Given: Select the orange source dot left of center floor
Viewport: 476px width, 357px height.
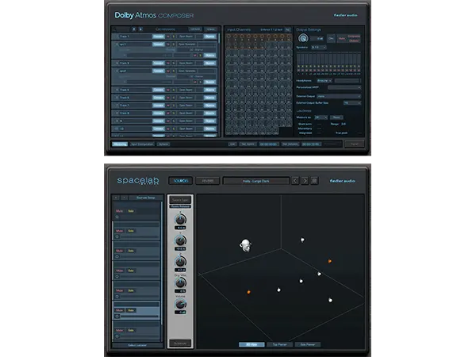Looking at the screenshot, I should 248,292.
